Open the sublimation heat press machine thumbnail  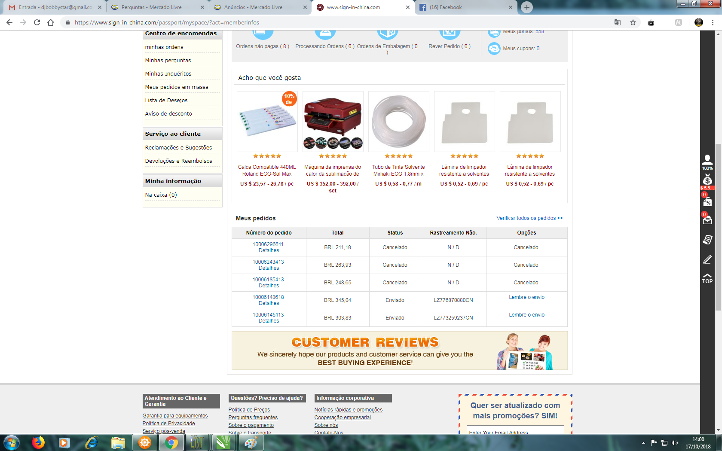click(x=333, y=122)
